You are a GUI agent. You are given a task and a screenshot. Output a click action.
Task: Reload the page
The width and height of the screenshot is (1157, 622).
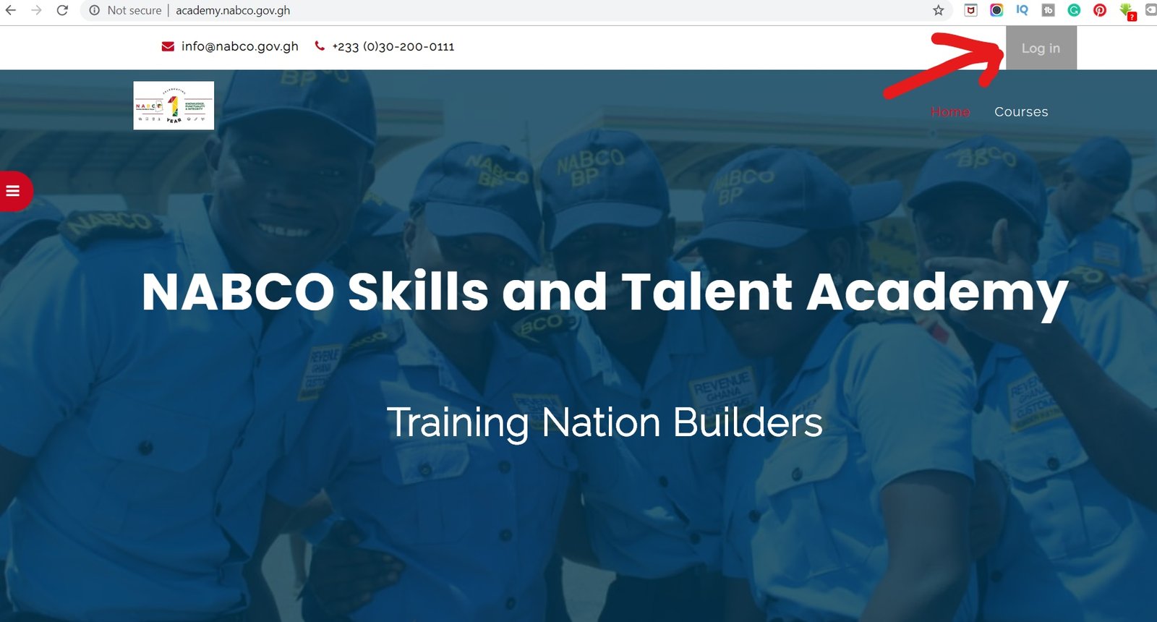(x=62, y=10)
